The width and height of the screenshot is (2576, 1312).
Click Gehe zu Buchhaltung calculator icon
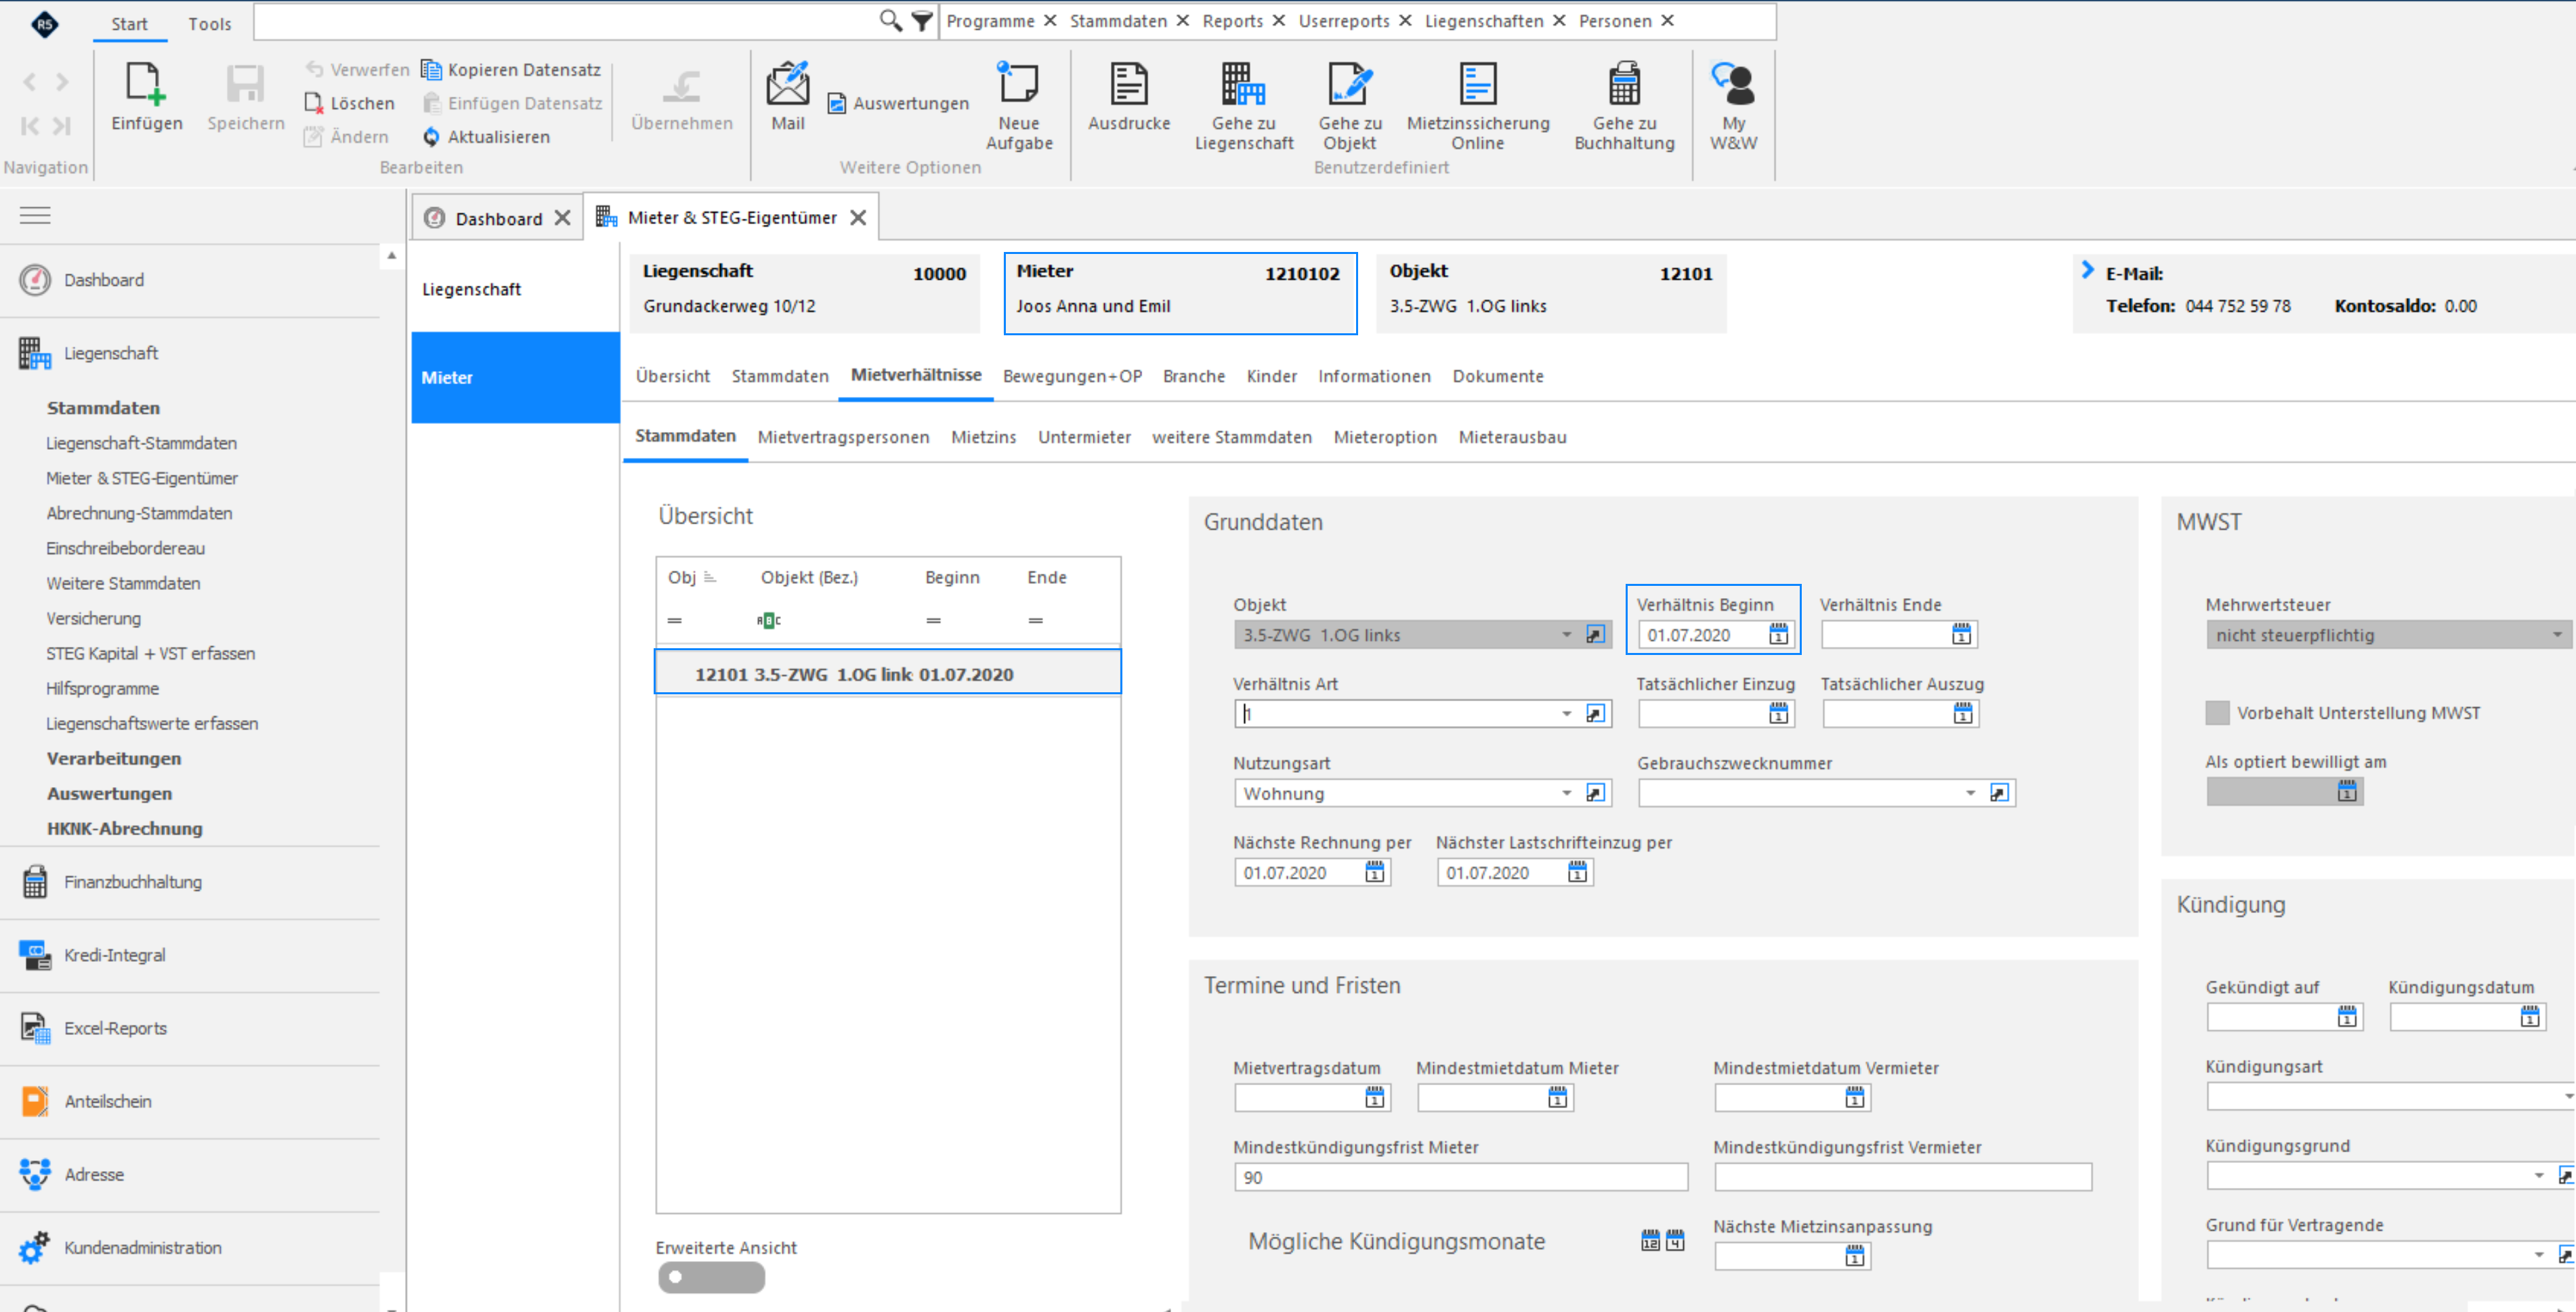pyautogui.click(x=1623, y=84)
